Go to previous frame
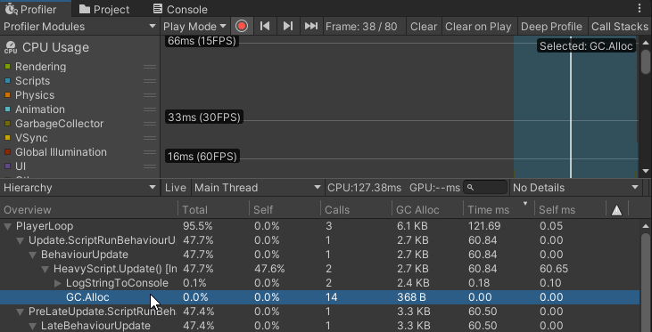This screenshot has width=652, height=332. [x=265, y=26]
